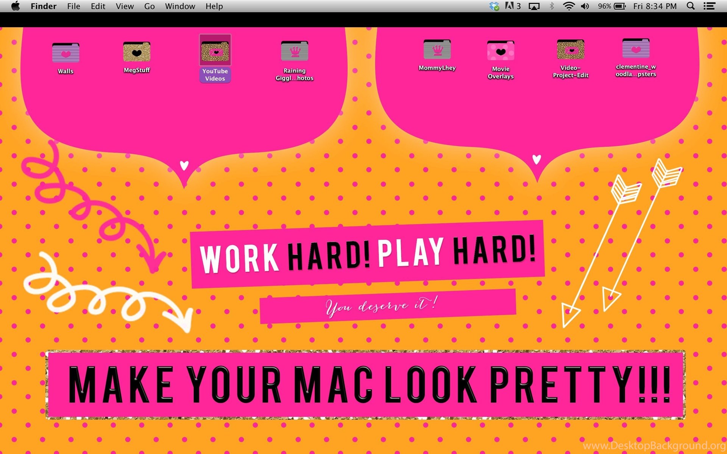727x454 pixels.
Task: Open Spotlight search magnifier icon
Action: click(x=691, y=6)
